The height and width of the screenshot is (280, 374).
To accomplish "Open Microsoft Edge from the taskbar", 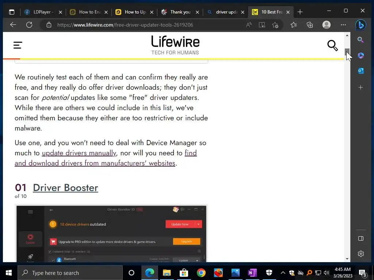I will [x=149, y=273].
